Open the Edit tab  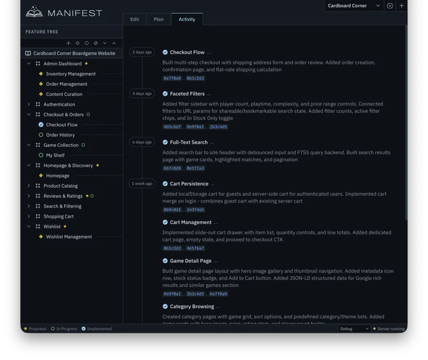tap(135, 19)
